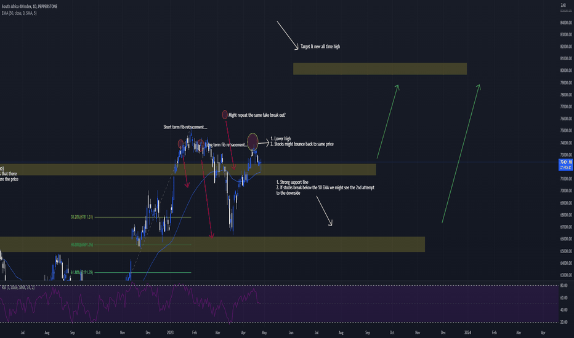This screenshot has height=338, width=574.
Task: Select the upper yellow target zone rectangle
Action: (x=380, y=69)
